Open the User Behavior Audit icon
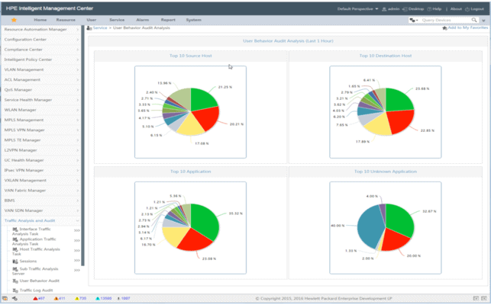This screenshot has width=491, height=305. click(x=15, y=281)
